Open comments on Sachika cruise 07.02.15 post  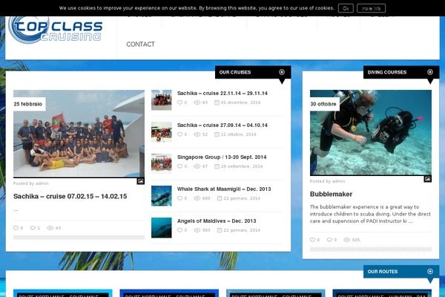pyautogui.click(x=33, y=228)
